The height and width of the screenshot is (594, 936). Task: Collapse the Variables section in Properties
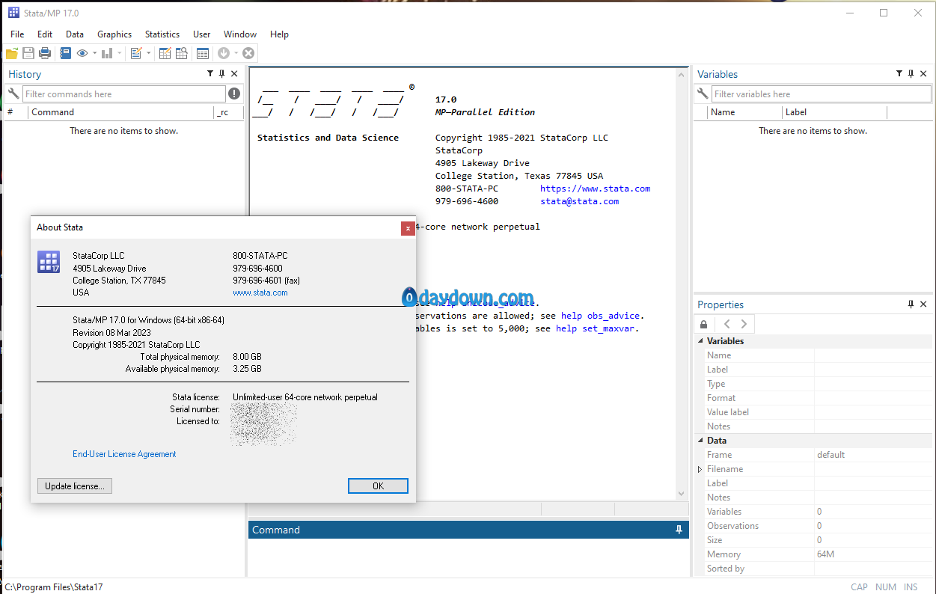click(700, 341)
